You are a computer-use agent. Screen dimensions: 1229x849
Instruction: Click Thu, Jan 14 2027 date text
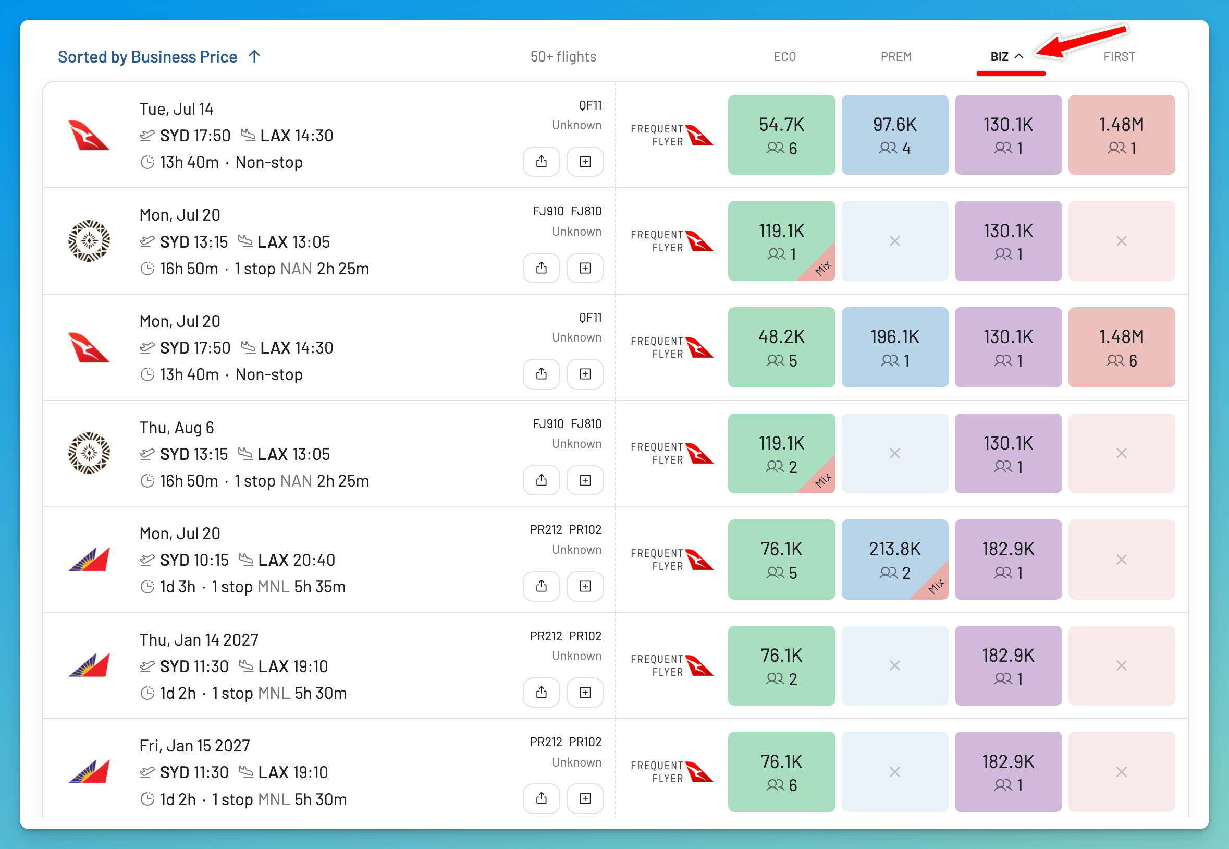tap(199, 640)
